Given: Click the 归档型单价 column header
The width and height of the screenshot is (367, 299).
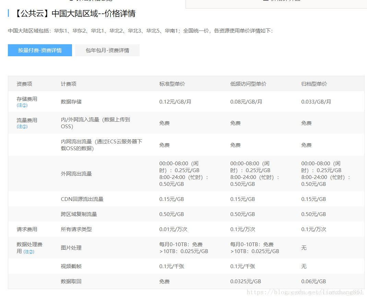Looking at the screenshot, I should [314, 83].
